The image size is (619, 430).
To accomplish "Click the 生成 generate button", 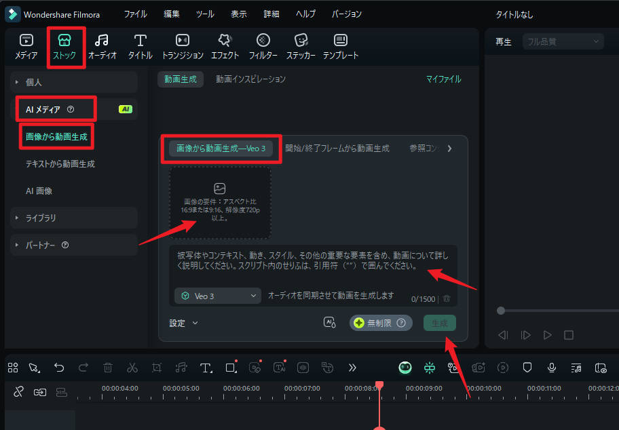I will (x=439, y=323).
